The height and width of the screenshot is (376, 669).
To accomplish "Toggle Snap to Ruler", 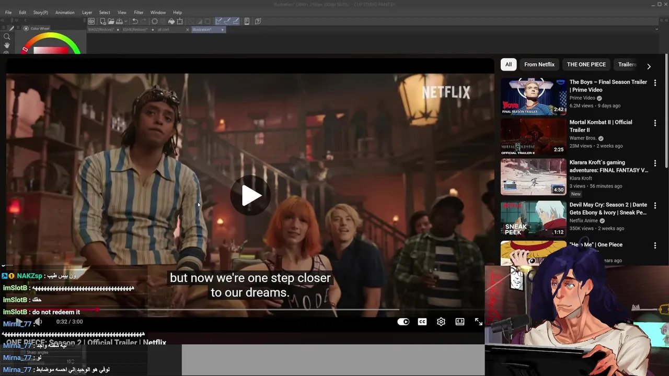I will pos(219,21).
